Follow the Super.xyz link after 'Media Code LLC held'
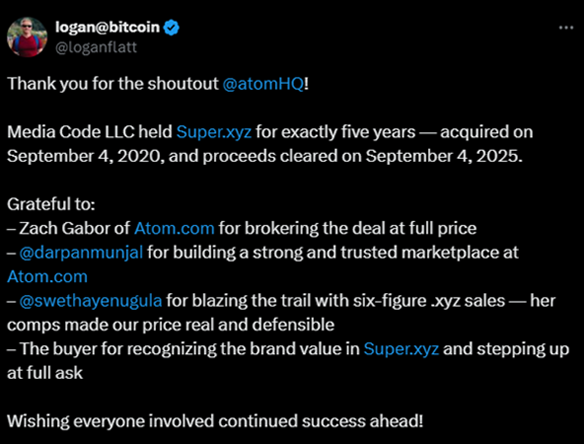 click(x=214, y=132)
